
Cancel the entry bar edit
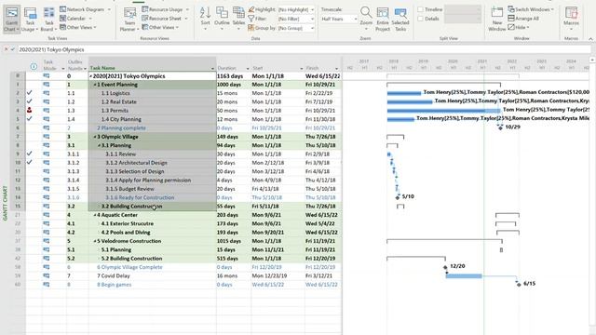(x=7, y=49)
